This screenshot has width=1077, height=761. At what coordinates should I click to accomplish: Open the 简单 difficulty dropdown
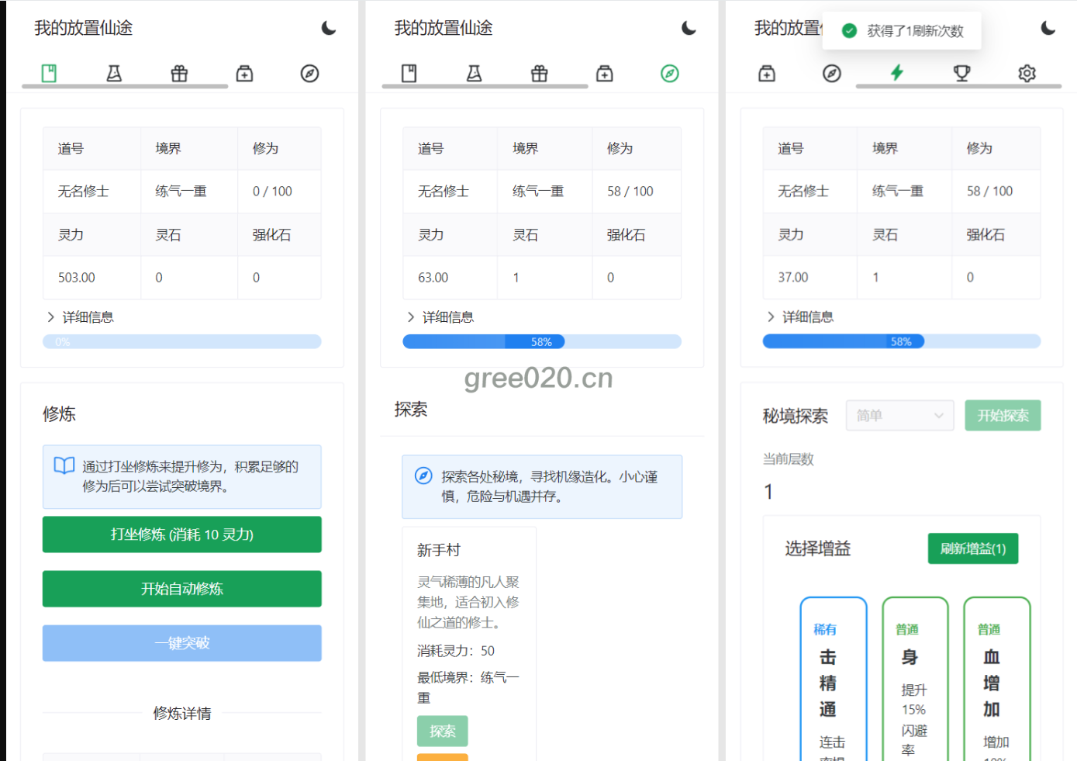899,416
